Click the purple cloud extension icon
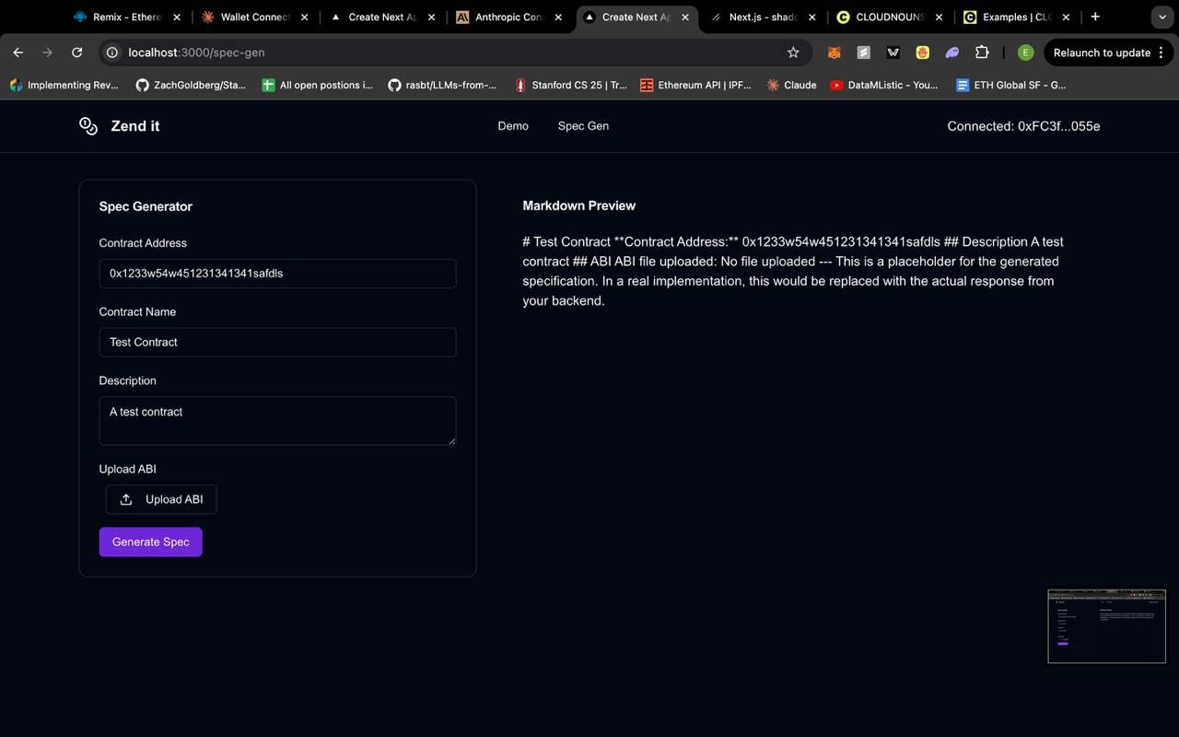The height and width of the screenshot is (737, 1179). click(952, 53)
